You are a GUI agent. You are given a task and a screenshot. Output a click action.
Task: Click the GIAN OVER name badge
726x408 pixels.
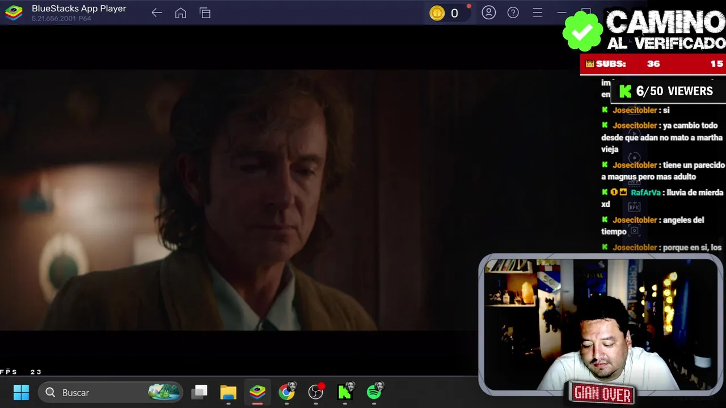coord(602,392)
